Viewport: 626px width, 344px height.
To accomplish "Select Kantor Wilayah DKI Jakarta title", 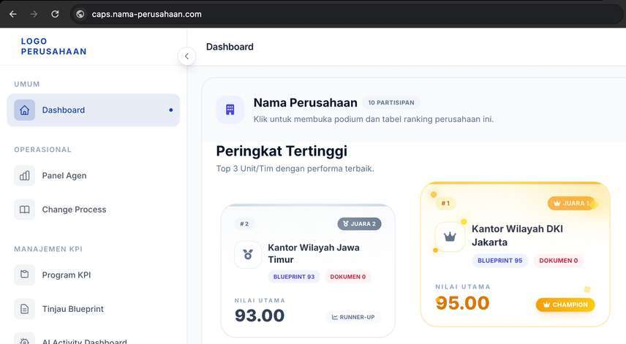I will [x=517, y=235].
